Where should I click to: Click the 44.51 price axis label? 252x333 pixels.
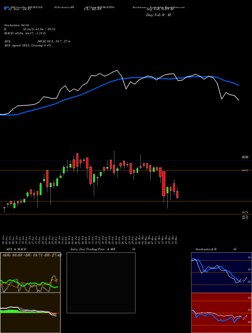point(245,171)
